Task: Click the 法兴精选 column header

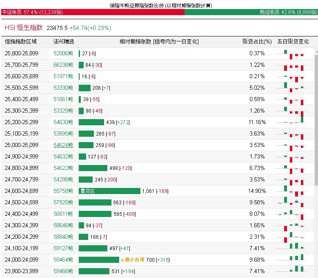Action: pyautogui.click(x=64, y=41)
